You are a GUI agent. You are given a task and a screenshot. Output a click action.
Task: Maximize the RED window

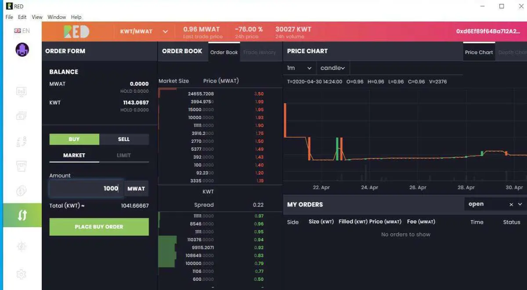tap(502, 6)
